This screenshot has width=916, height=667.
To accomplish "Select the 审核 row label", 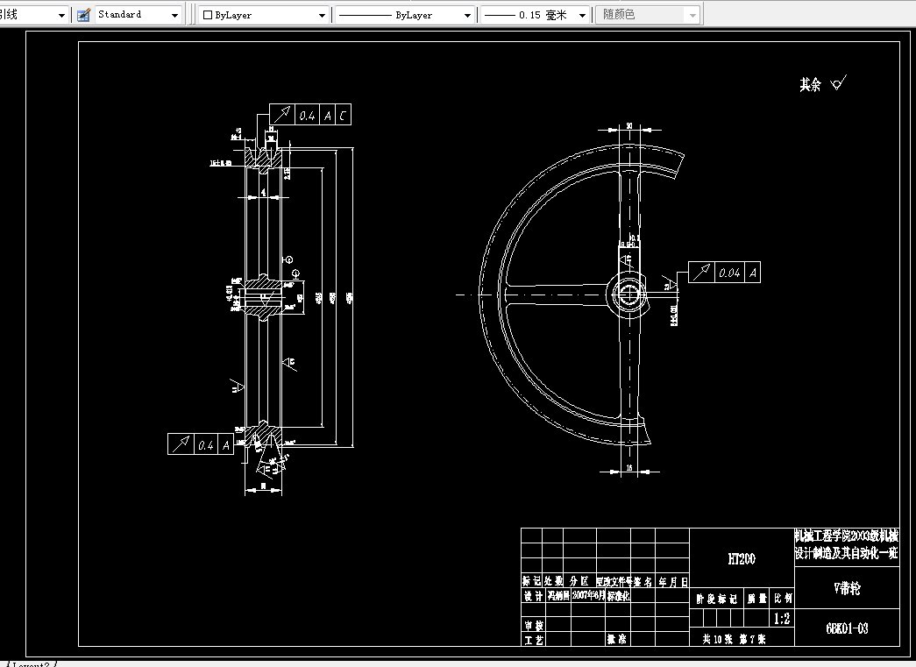I will tap(533, 626).
